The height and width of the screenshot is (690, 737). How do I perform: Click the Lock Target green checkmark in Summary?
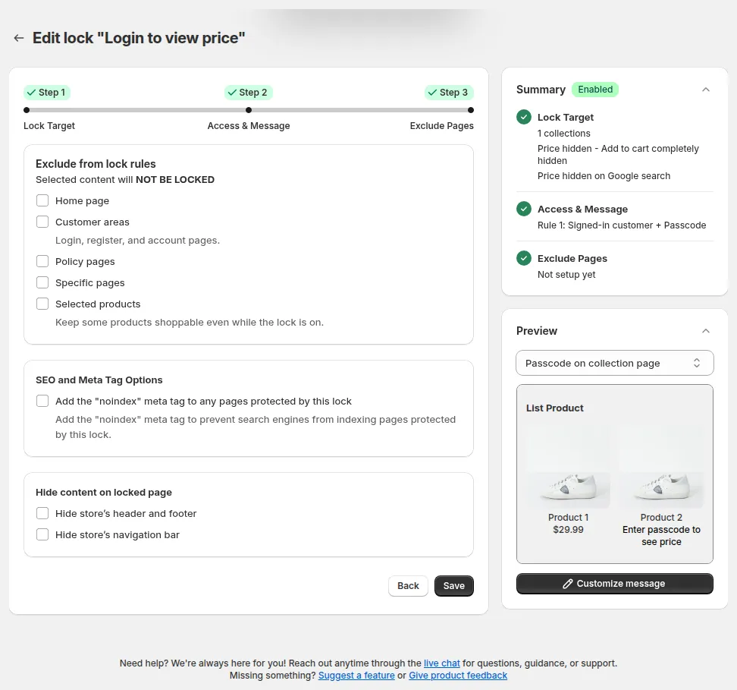point(524,117)
